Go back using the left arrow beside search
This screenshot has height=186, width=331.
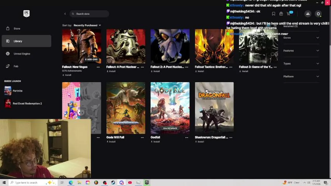click(65, 14)
